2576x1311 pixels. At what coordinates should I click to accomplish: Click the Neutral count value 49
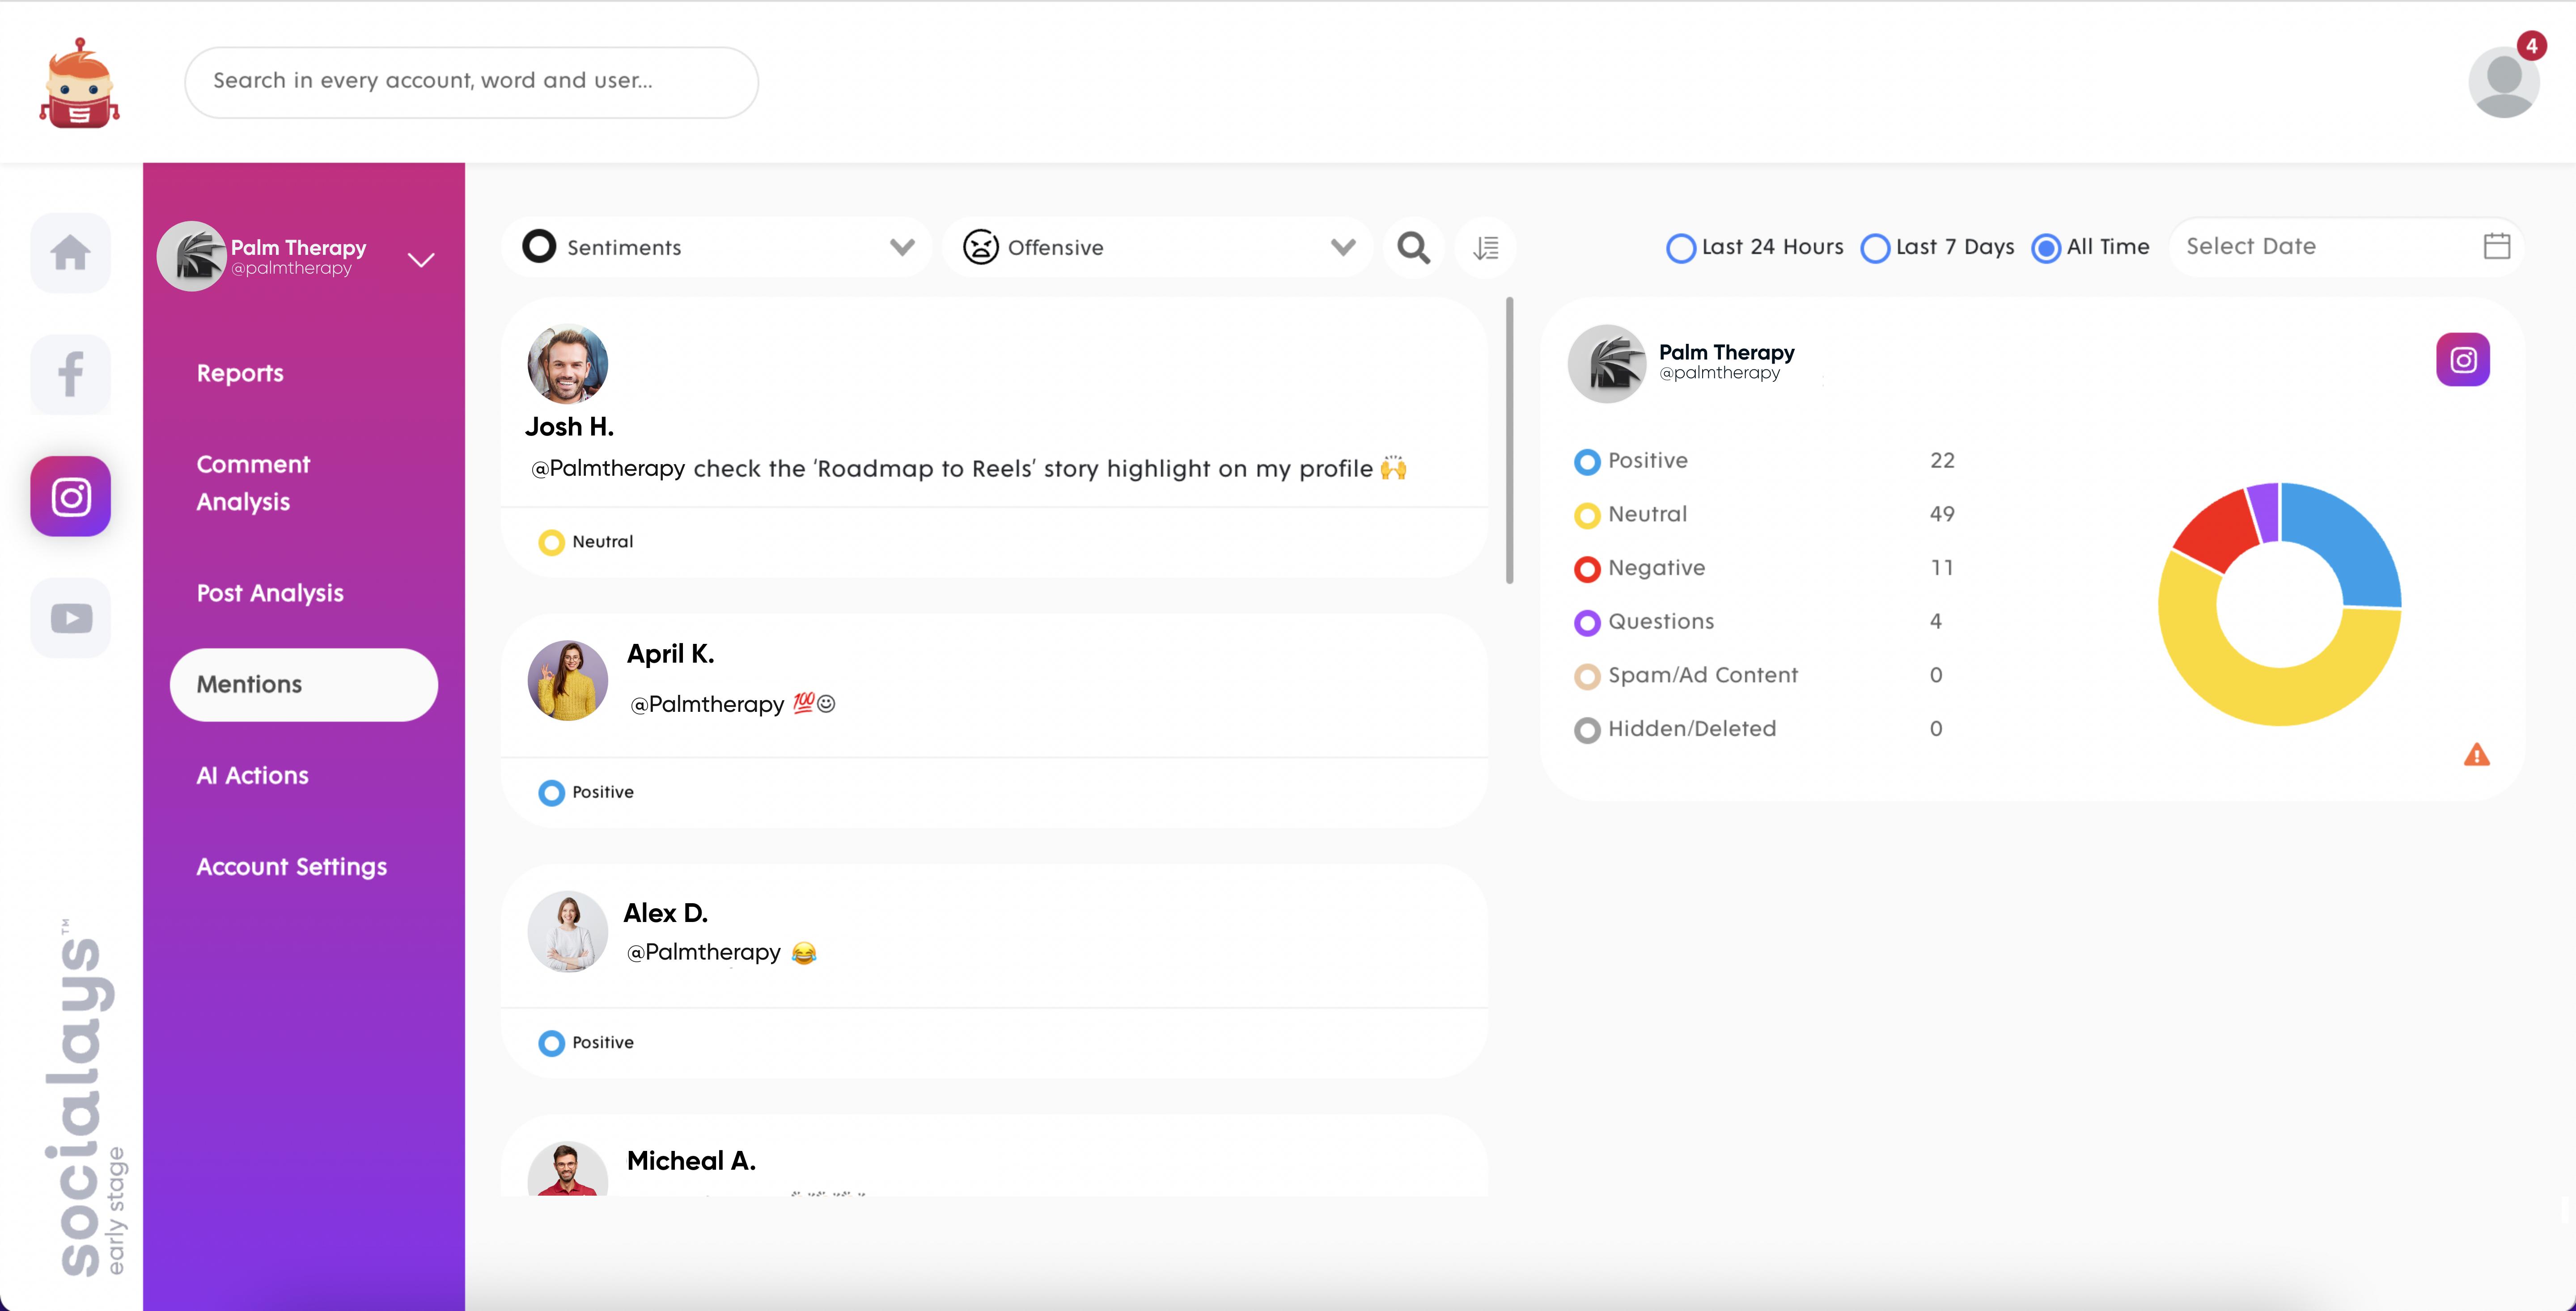(x=1942, y=515)
